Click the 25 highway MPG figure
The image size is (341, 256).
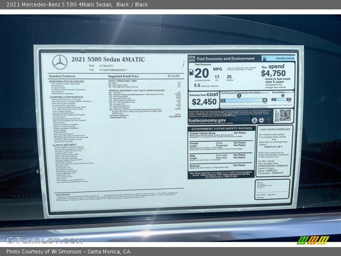click(229, 77)
